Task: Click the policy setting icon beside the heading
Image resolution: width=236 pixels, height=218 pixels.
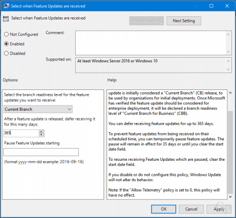Action: tap(6, 19)
